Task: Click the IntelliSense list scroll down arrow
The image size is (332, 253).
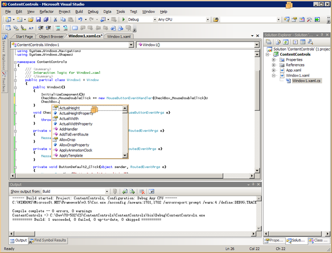Action: pyautogui.click(x=125, y=155)
